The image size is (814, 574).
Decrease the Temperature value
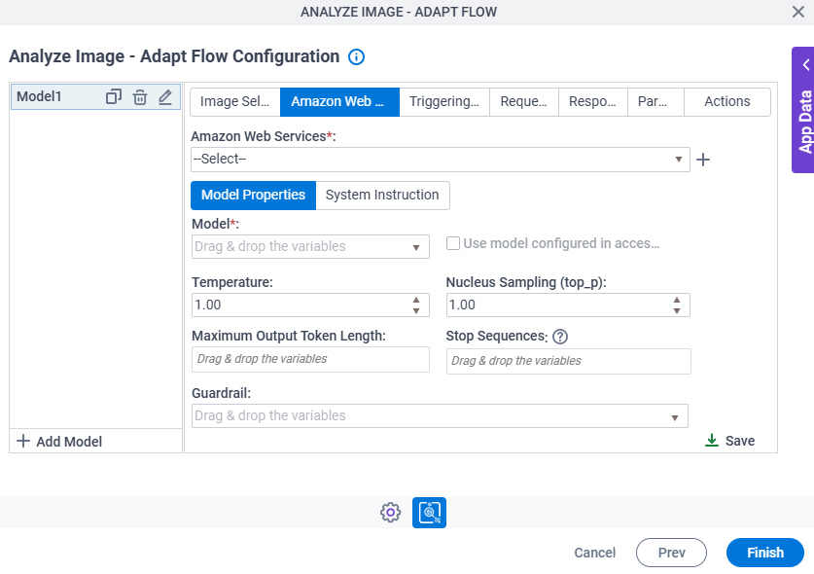click(x=416, y=310)
